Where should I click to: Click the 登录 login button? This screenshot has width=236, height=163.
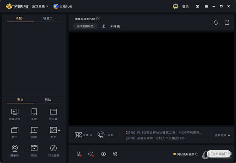click(x=181, y=6)
